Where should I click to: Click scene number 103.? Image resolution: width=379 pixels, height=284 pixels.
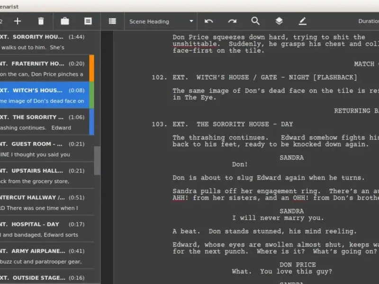(159, 124)
